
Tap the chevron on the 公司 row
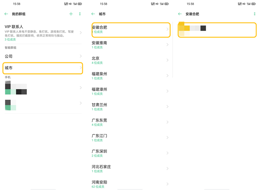[81, 56]
